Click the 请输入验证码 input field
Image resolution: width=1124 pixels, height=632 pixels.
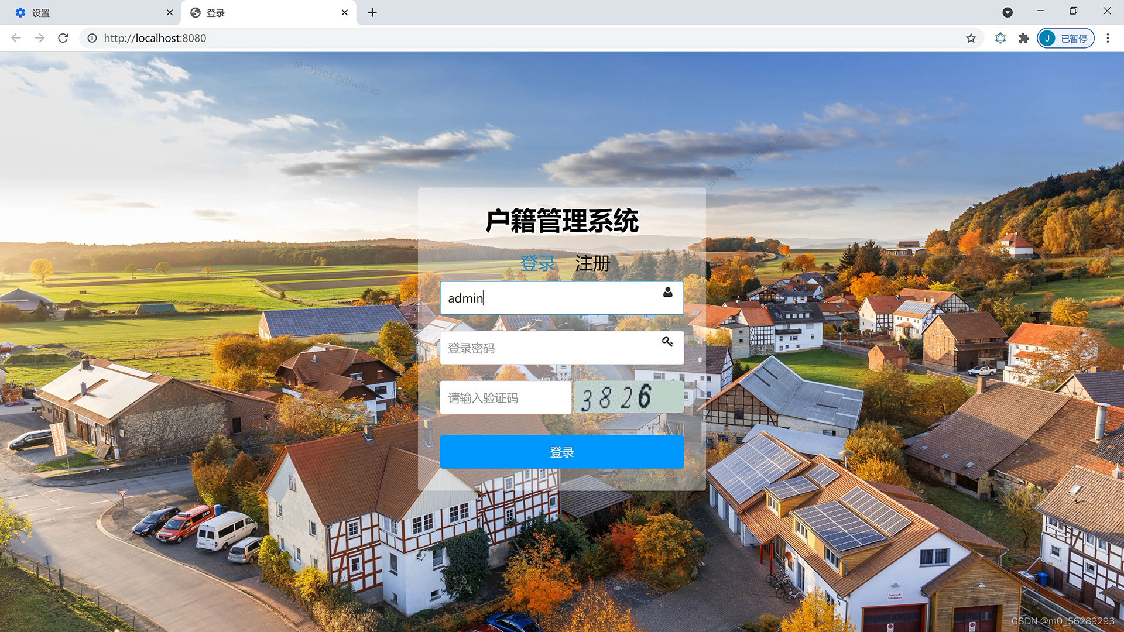pyautogui.click(x=505, y=398)
